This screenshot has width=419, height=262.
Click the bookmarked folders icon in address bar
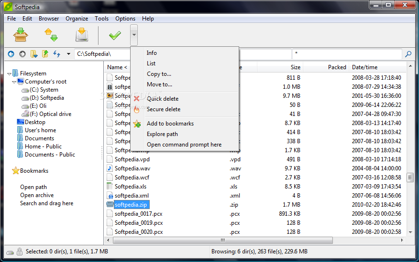34,54
